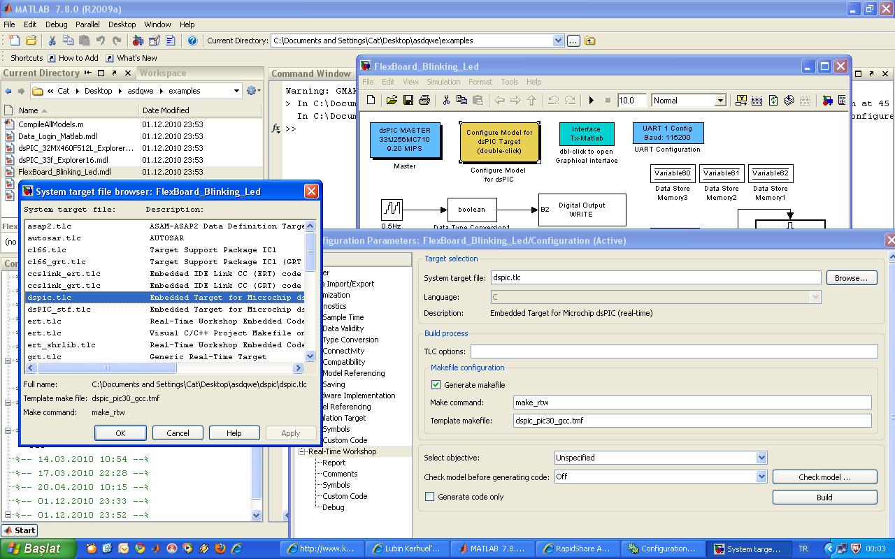Image resolution: width=895 pixels, height=559 pixels.
Task: Click the TR language indicator in taskbar
Action: 803,549
